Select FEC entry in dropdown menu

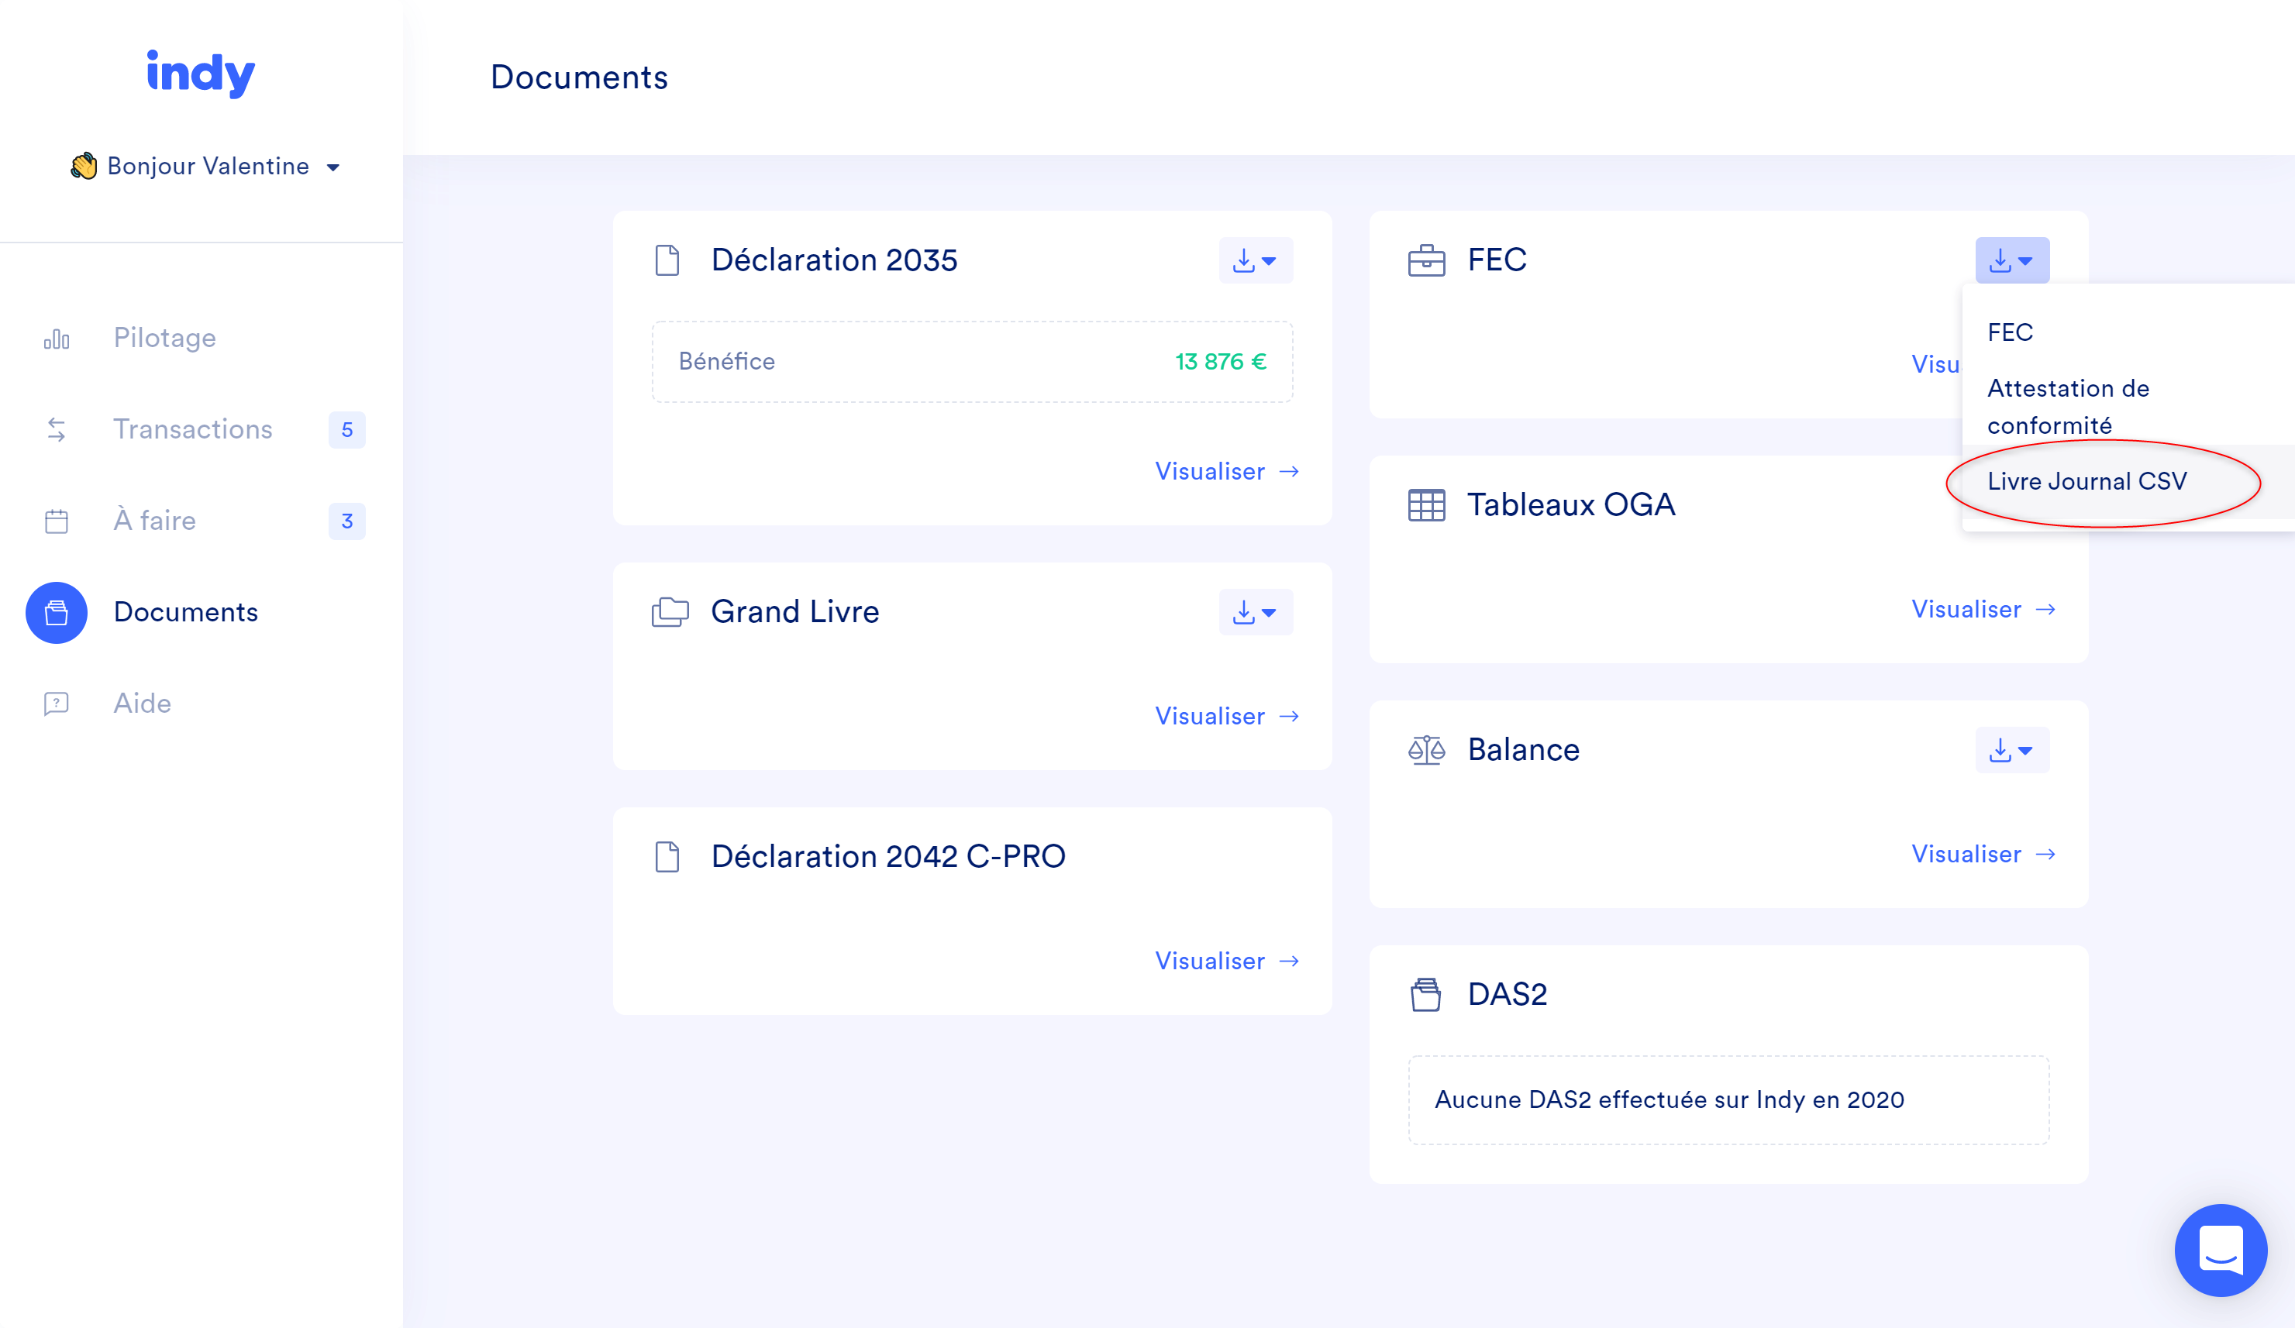click(2010, 332)
